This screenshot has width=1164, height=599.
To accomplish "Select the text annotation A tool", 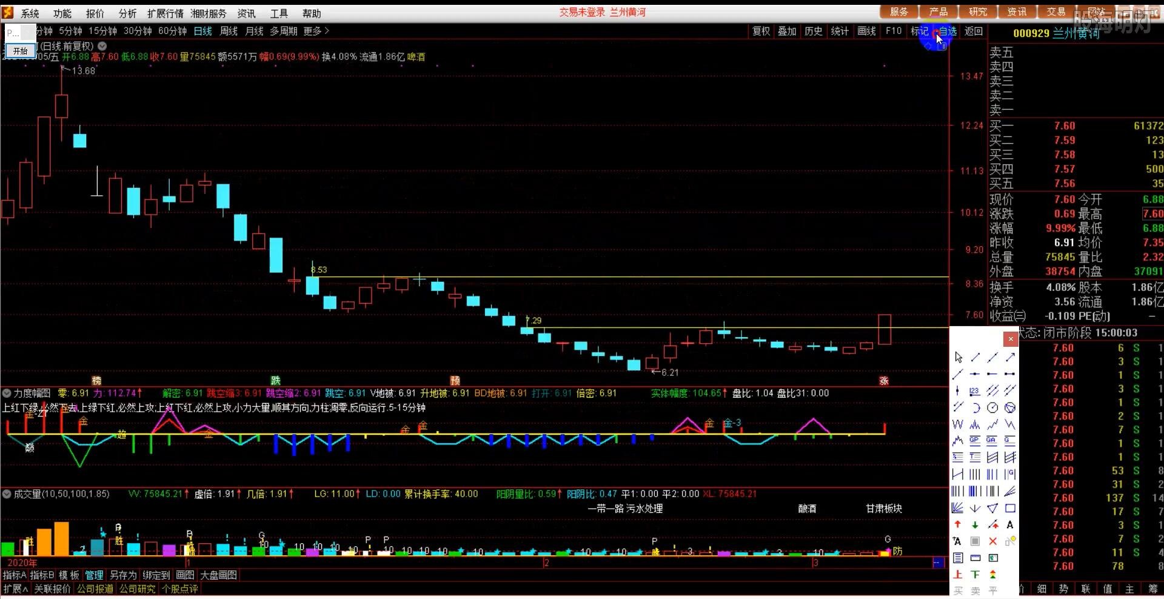I will pyautogui.click(x=1010, y=524).
